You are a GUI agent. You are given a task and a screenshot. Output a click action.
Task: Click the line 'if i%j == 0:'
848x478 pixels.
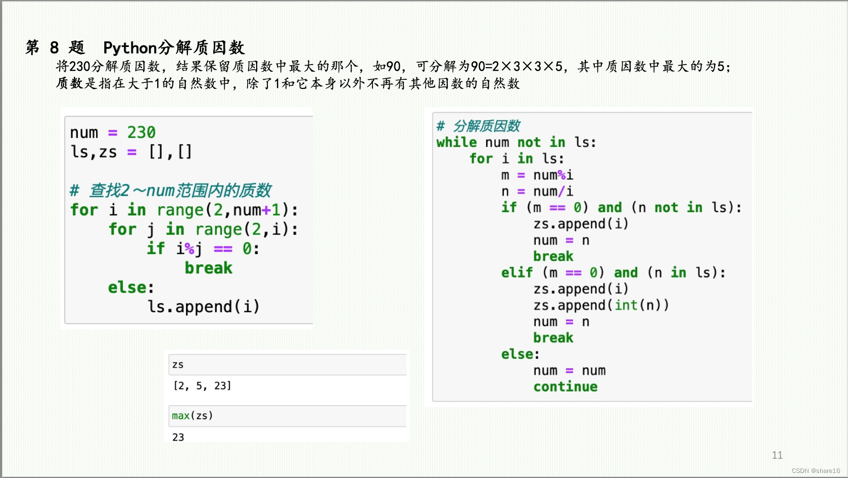pos(203,249)
